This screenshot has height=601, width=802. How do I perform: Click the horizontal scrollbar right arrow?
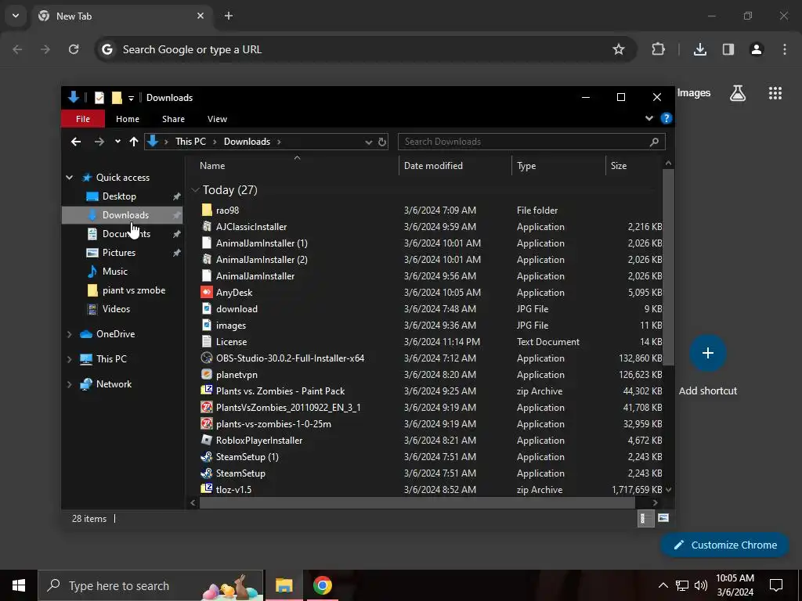[656, 503]
